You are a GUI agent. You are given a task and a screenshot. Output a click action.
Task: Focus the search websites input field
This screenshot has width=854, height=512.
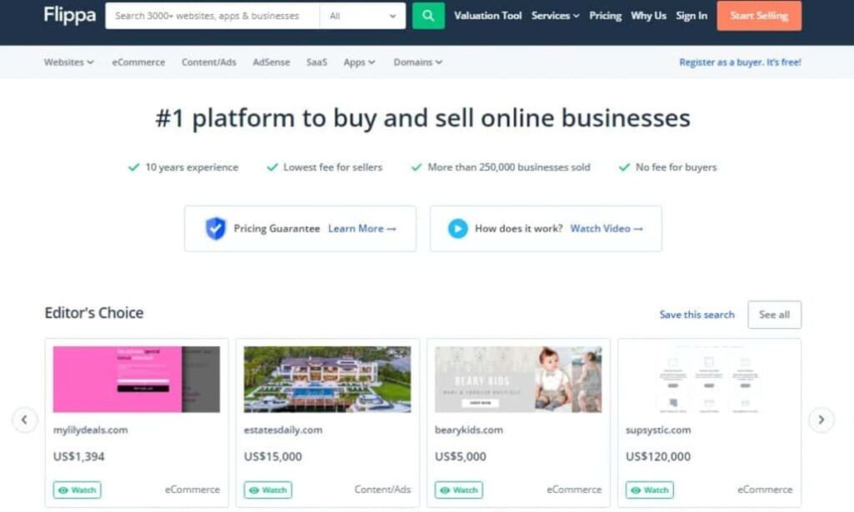(213, 16)
